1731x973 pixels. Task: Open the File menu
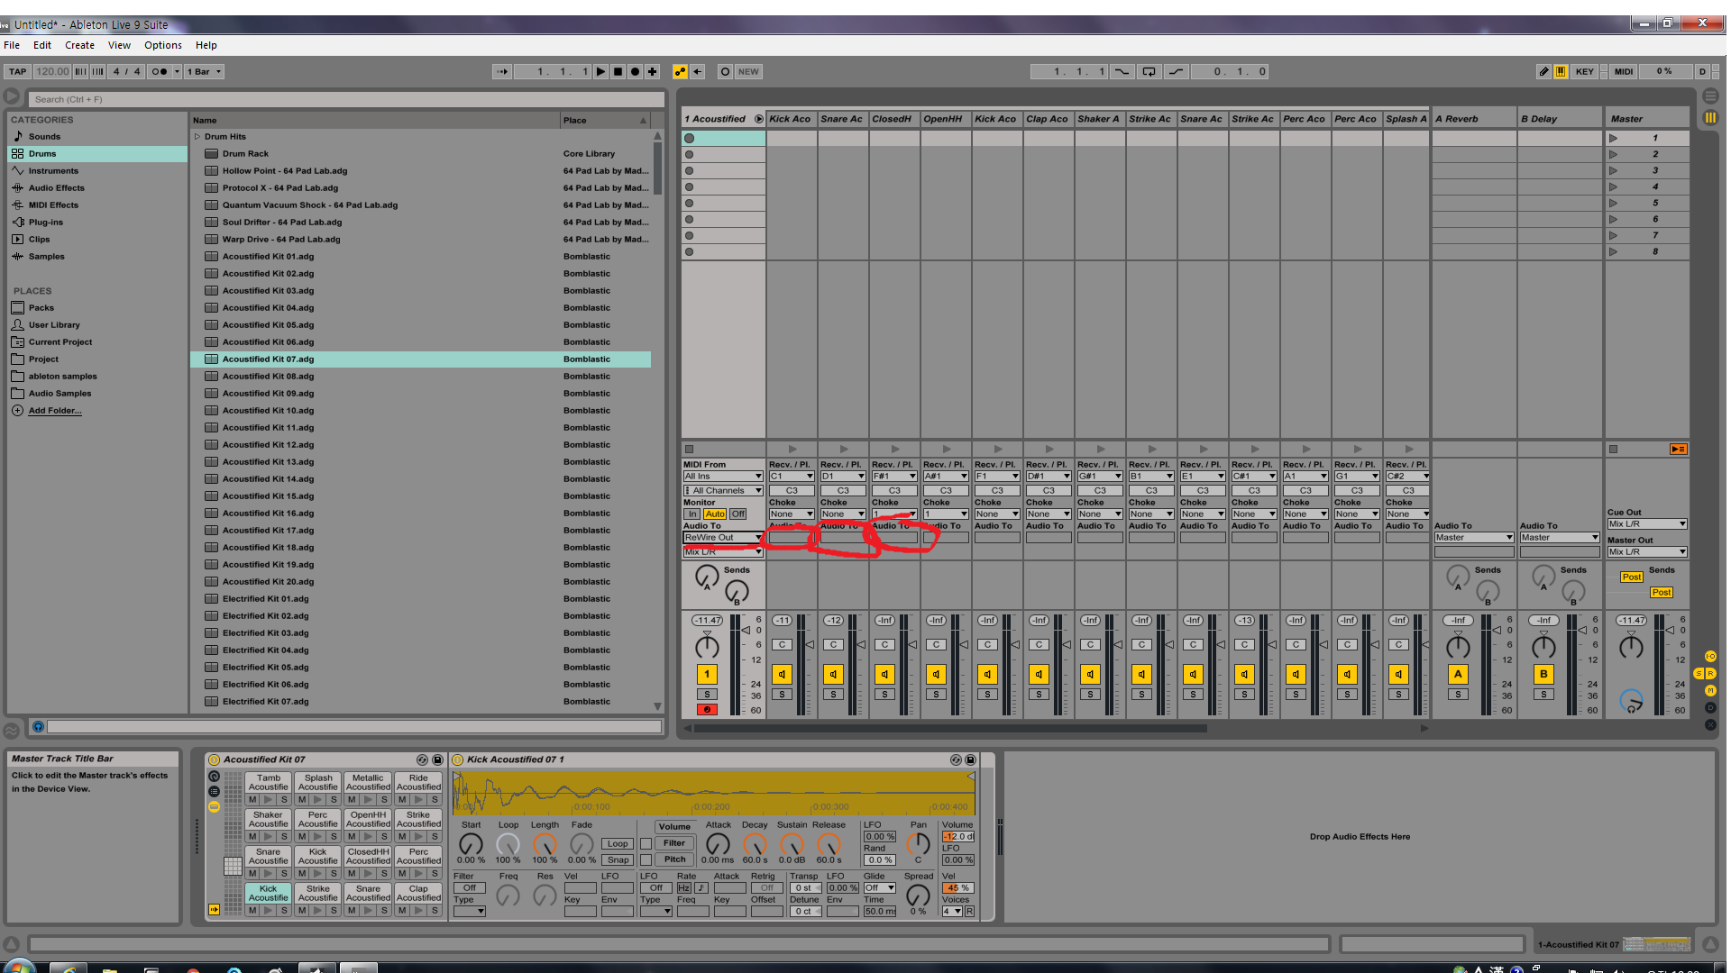12,45
